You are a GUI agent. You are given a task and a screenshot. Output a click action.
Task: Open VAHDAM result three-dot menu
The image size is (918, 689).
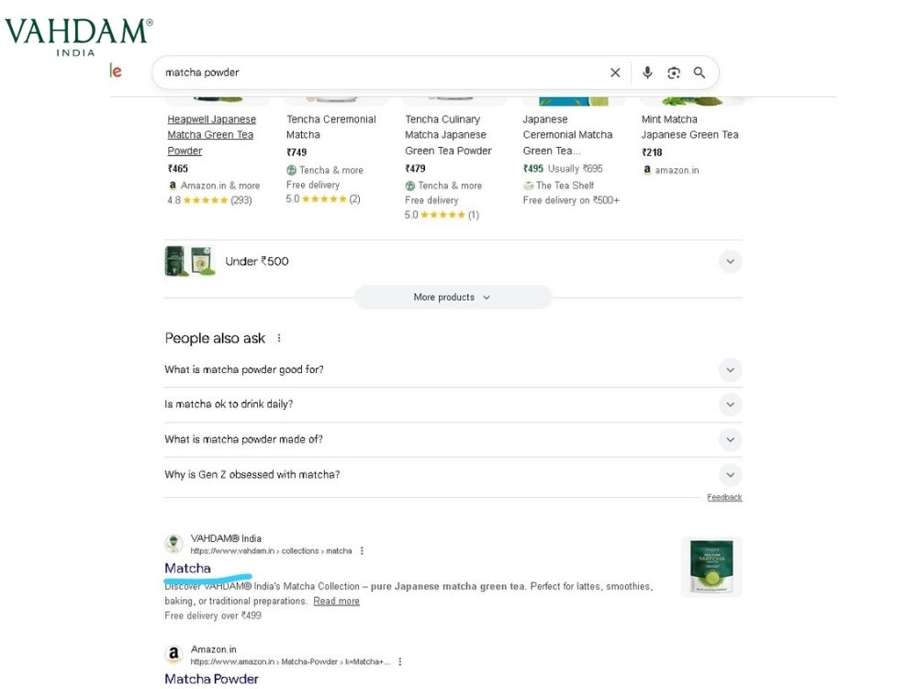363,551
